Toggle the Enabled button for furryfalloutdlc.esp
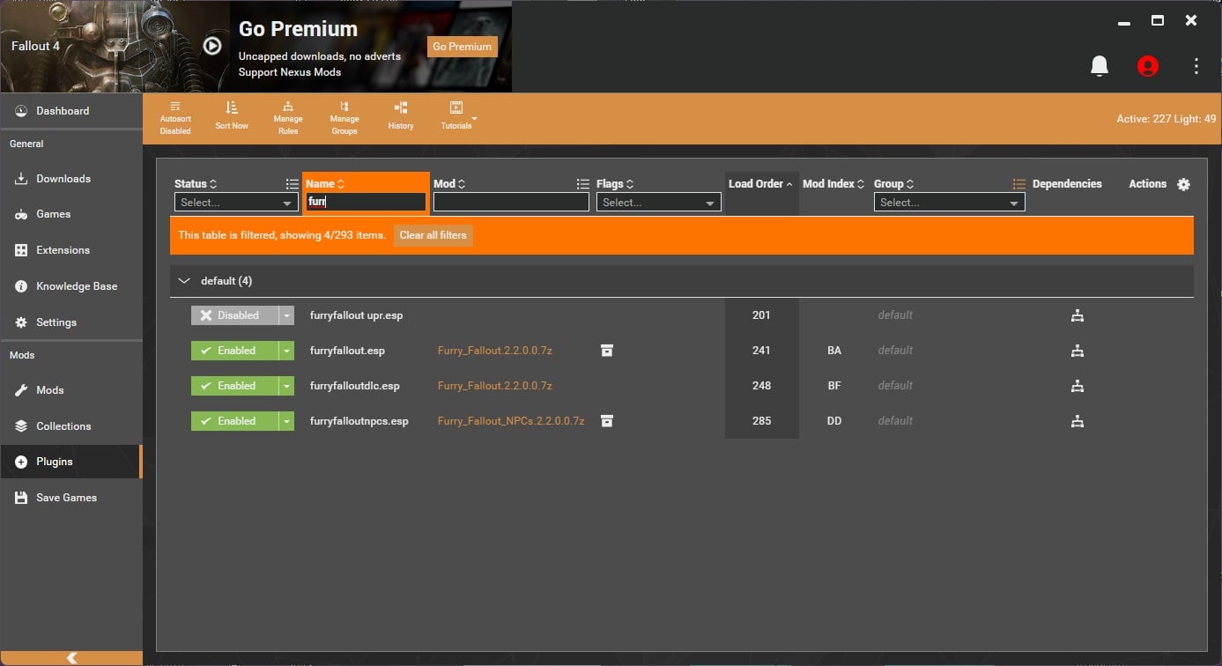The image size is (1222, 666). click(x=234, y=386)
